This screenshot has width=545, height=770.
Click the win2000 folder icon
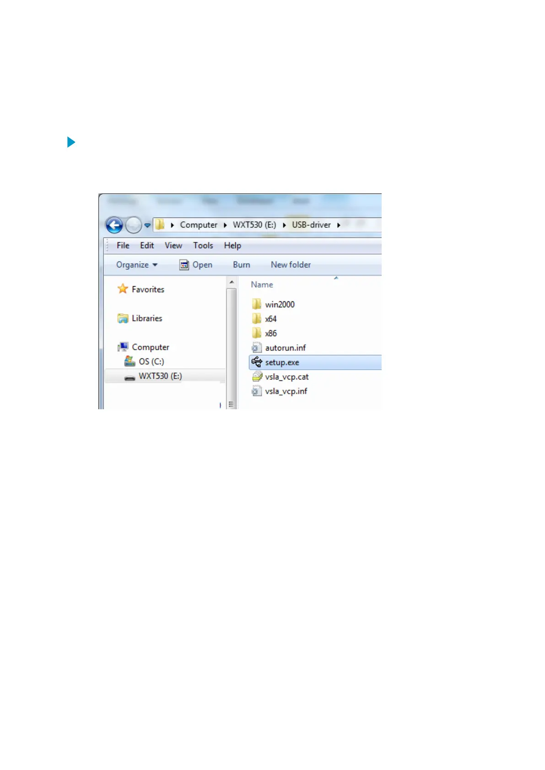[x=257, y=304]
